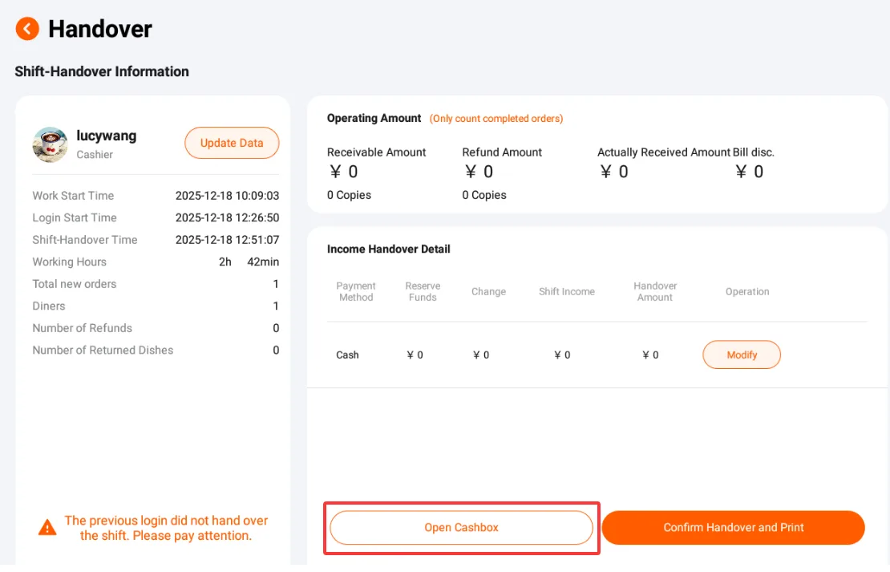890x572 pixels.
Task: Click the Reserve Funds column header
Action: (x=423, y=291)
